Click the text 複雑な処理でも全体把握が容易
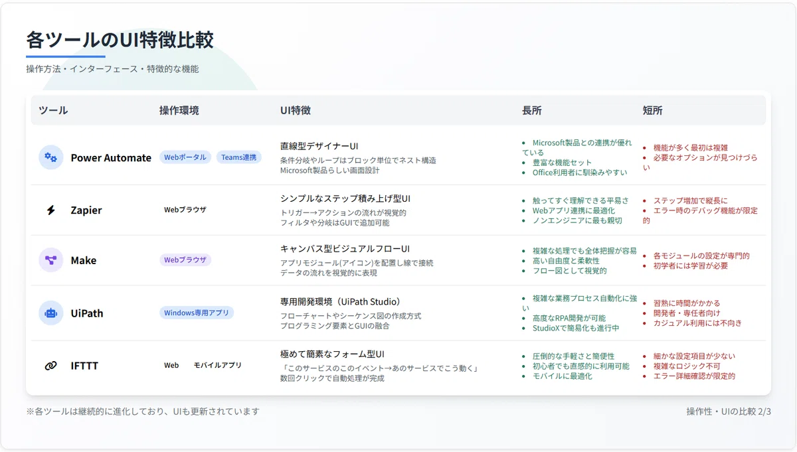797x452 pixels. tap(584, 251)
